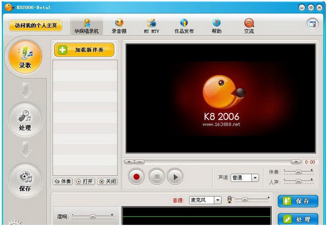Click the 关闭 button under the playlist

pos(107,181)
